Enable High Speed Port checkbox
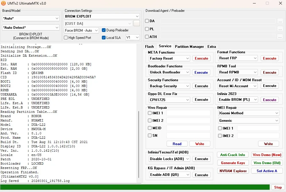Screen dimensions: 286x192 click(x=66, y=38)
